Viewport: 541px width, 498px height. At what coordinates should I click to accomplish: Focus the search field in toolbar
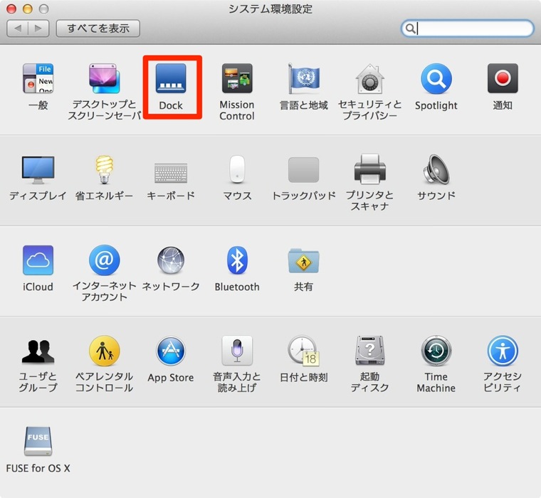click(468, 28)
